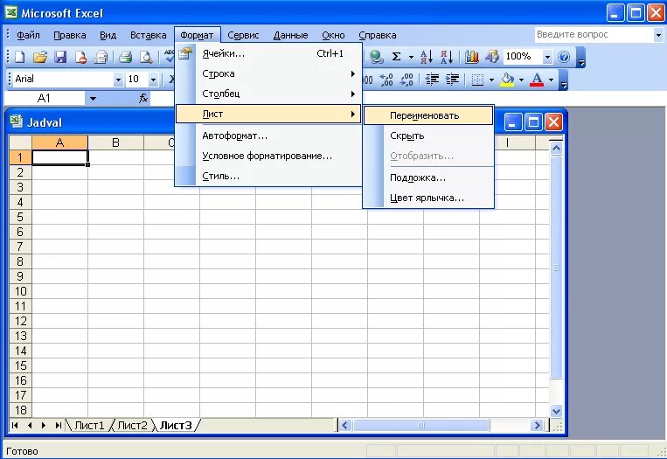The width and height of the screenshot is (667, 459).
Task: Open the Fill Color dropdown arrow
Action: [x=521, y=80]
